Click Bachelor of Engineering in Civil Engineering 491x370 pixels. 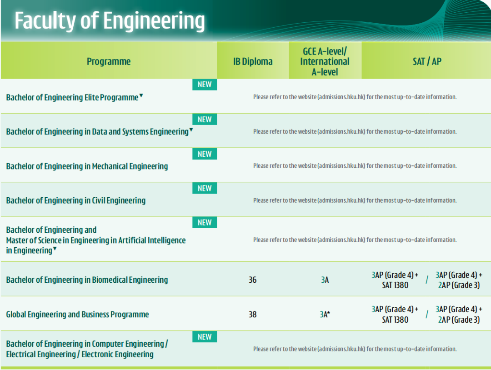76,200
